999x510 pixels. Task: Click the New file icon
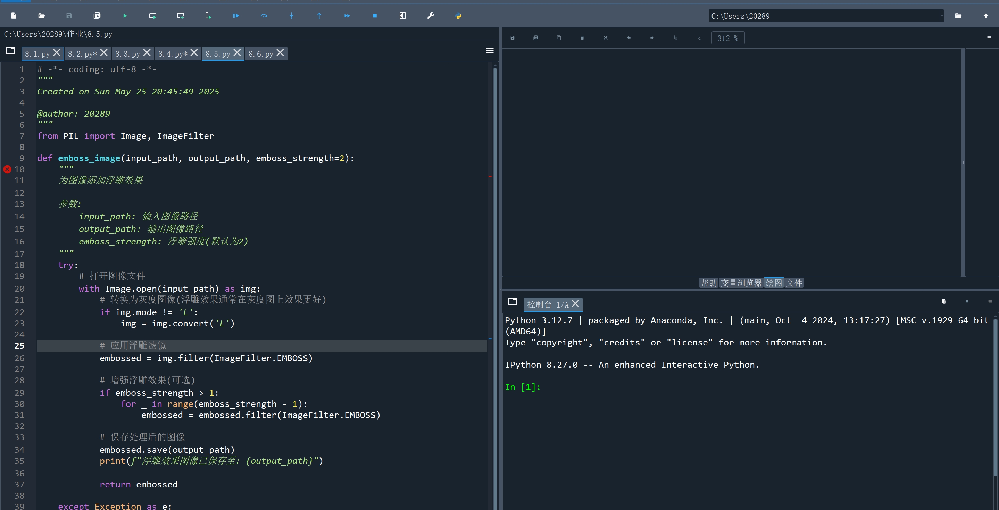14,16
